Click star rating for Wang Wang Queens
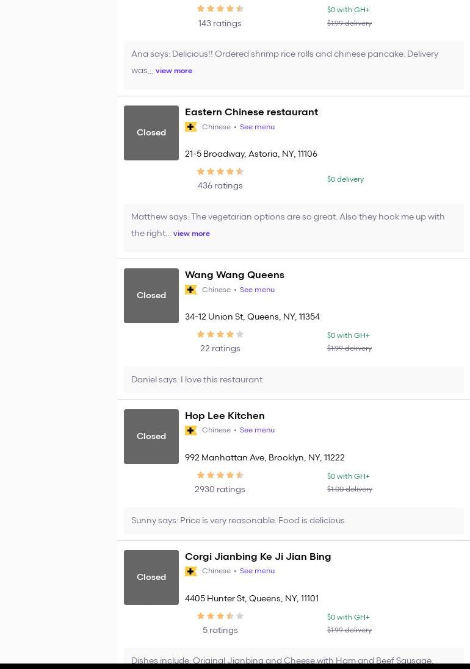The height and width of the screenshot is (669, 470). point(220,334)
